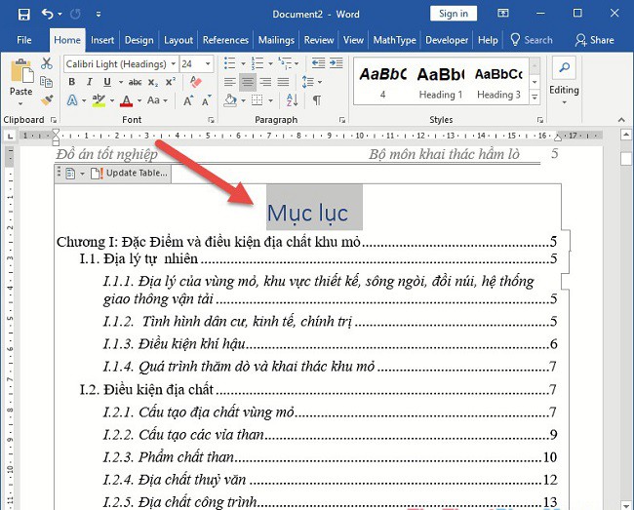Apply a bulleted list
The width and height of the screenshot is (634, 510).
[229, 63]
